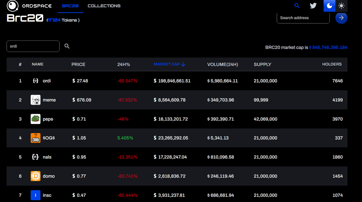The image size is (362, 202).
Task: Click the Ordspace logo icon
Action: pos(12,5)
